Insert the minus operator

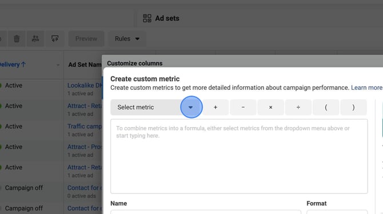[x=243, y=107]
